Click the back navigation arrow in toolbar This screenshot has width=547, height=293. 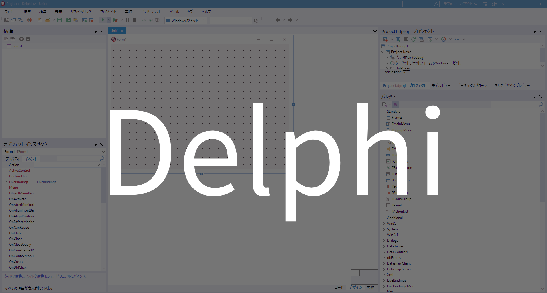pyautogui.click(x=278, y=20)
